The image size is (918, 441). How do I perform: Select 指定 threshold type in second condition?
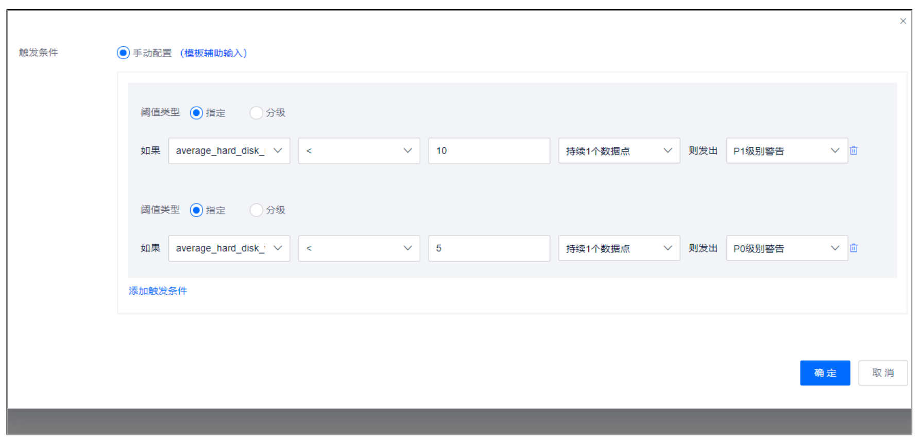tap(196, 210)
